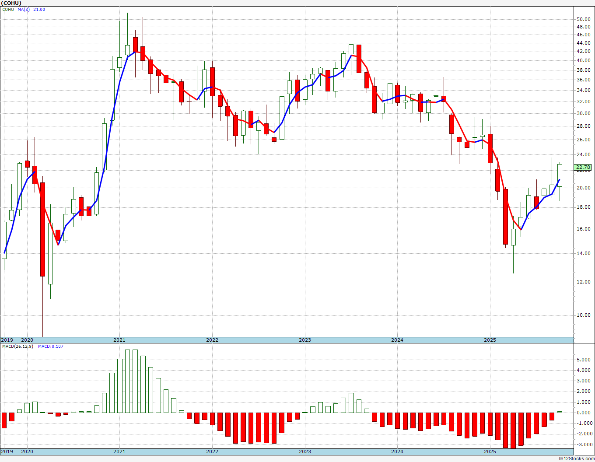Select the 30.00 price axis label

(x=583, y=113)
